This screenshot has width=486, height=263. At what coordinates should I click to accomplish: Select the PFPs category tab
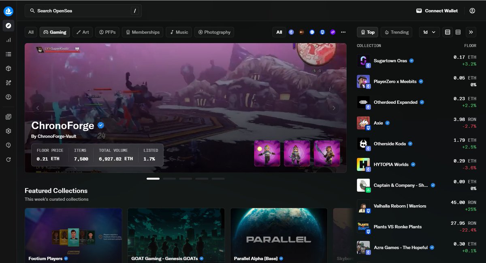click(x=108, y=32)
